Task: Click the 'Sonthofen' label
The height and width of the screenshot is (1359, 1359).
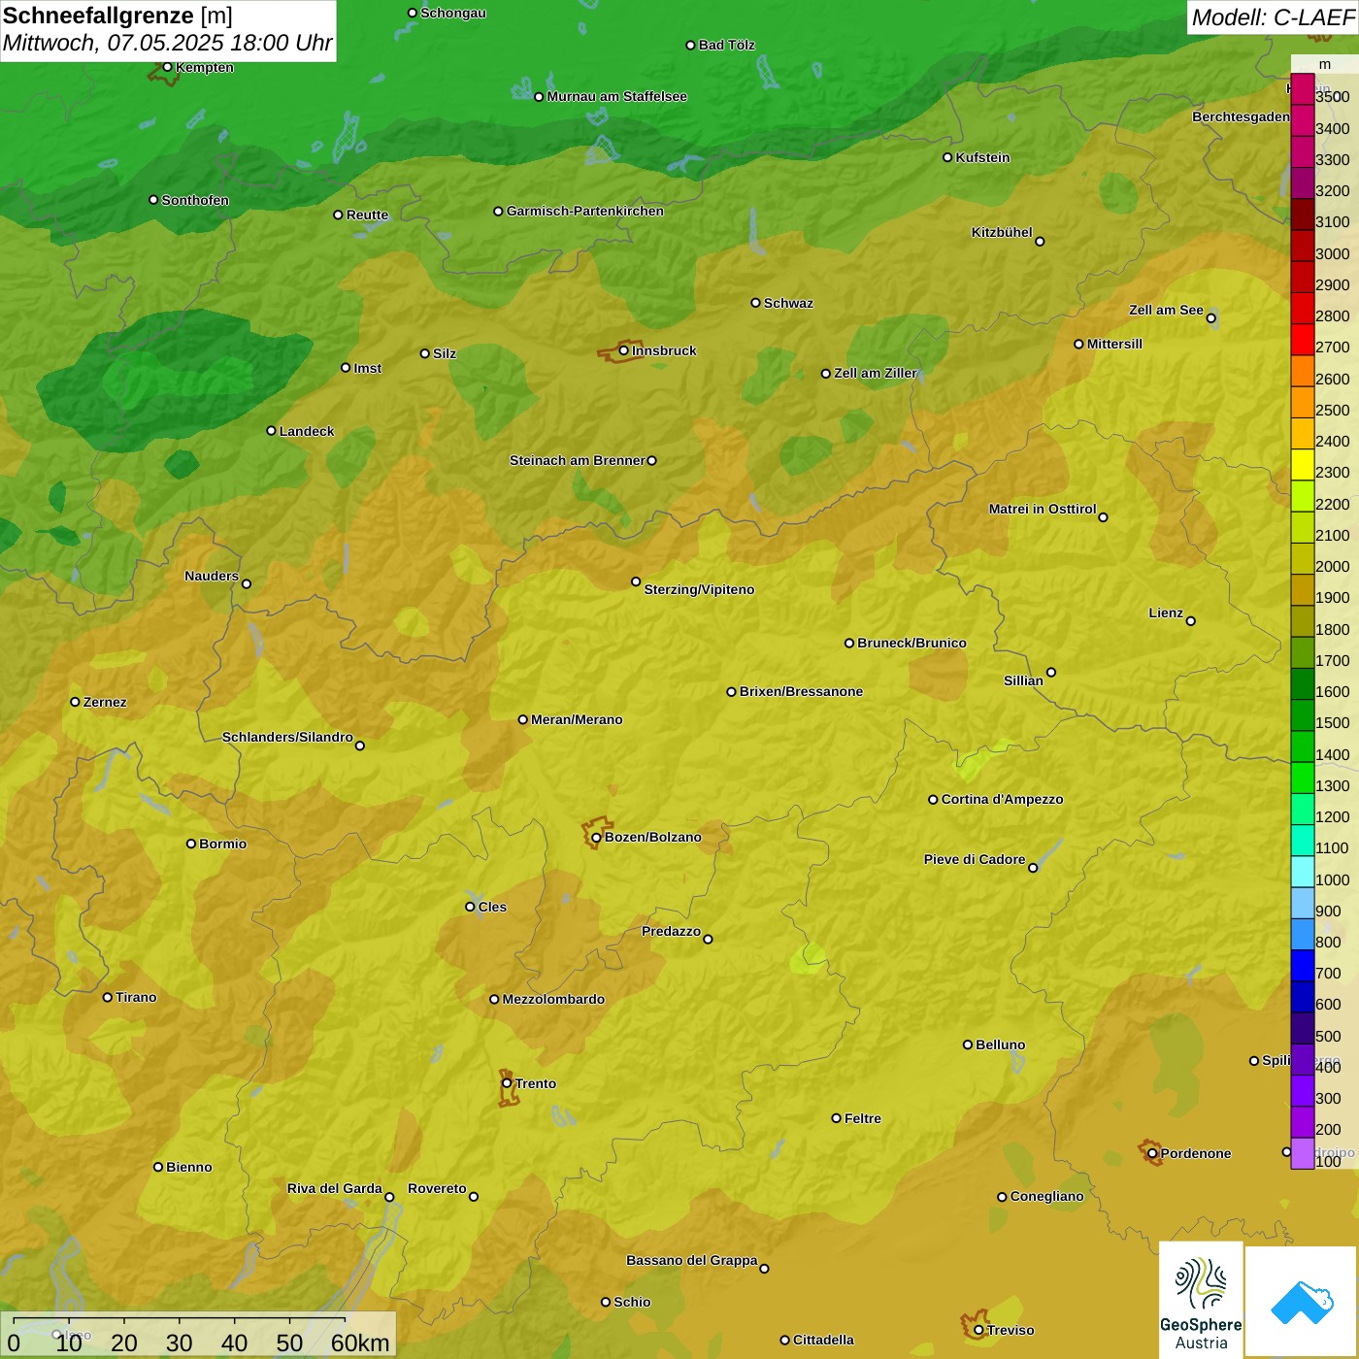Action: (195, 200)
